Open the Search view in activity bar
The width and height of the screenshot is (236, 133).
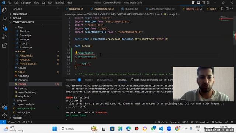click(x=4, y=19)
